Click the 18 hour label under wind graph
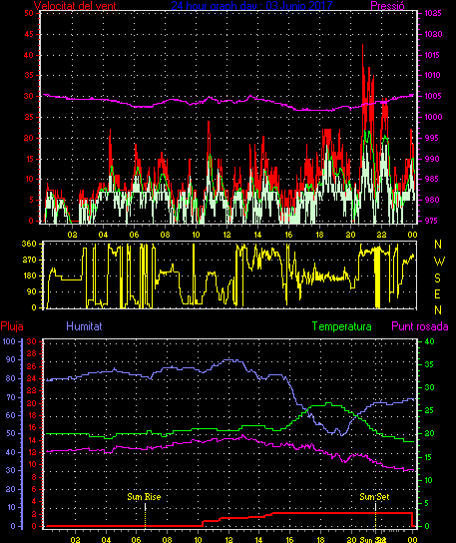 pyautogui.click(x=319, y=235)
